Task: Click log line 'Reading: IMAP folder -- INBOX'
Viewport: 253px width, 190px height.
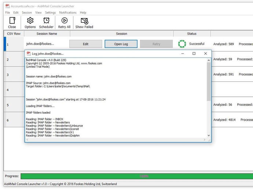Action: 44,119
